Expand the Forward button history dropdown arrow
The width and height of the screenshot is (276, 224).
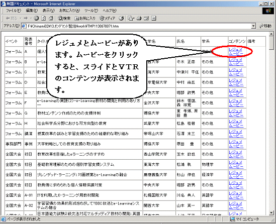31,18
